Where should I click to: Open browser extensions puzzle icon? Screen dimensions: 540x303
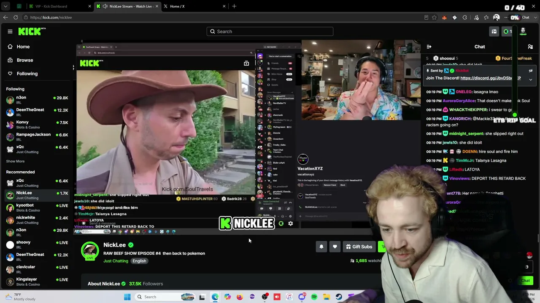(465, 17)
